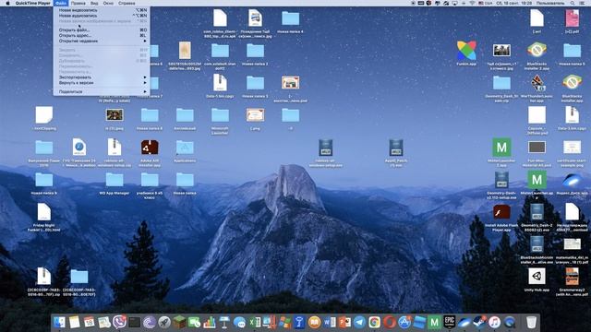
Task: Expand the 'Вернуть к версии' submenu
Action: pos(102,82)
